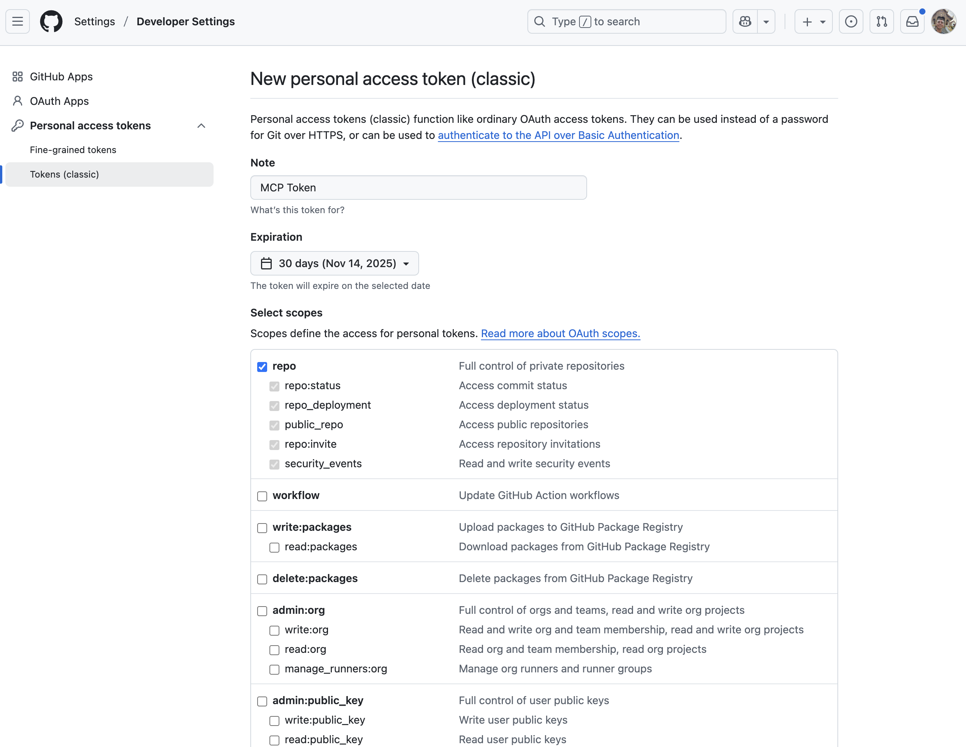Image resolution: width=966 pixels, height=747 pixels.
Task: Open issues via the circle-dot icon
Action: pos(851,21)
